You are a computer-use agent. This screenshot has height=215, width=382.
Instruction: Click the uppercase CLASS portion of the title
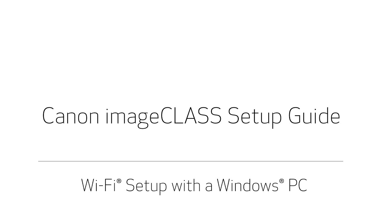[x=190, y=116]
